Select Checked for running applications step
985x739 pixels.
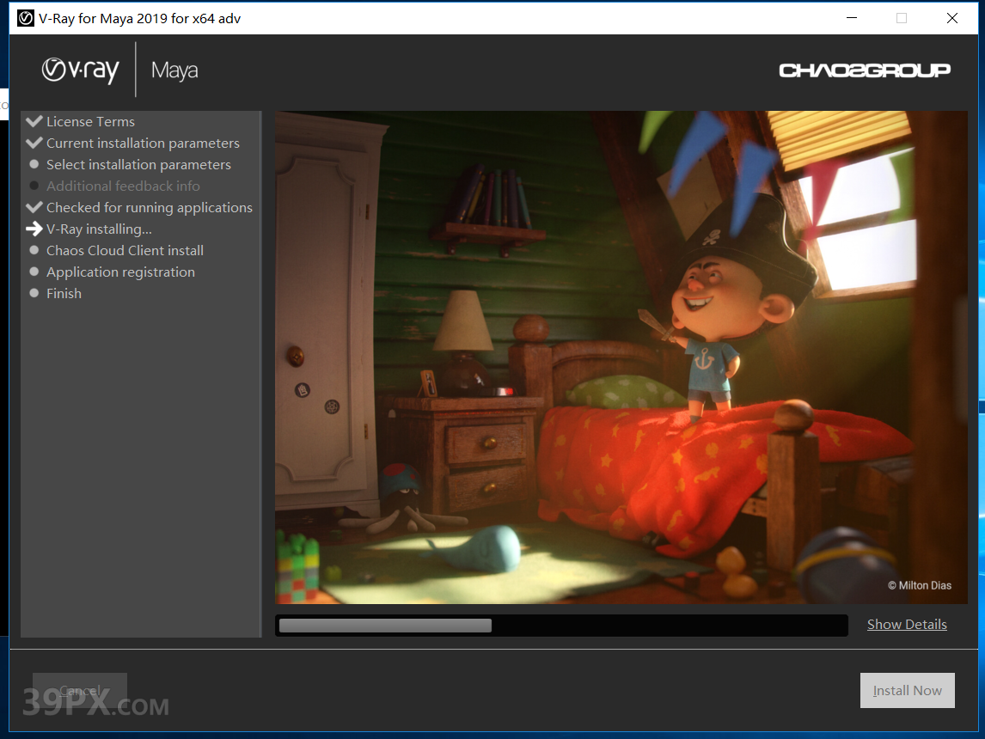[x=150, y=207]
